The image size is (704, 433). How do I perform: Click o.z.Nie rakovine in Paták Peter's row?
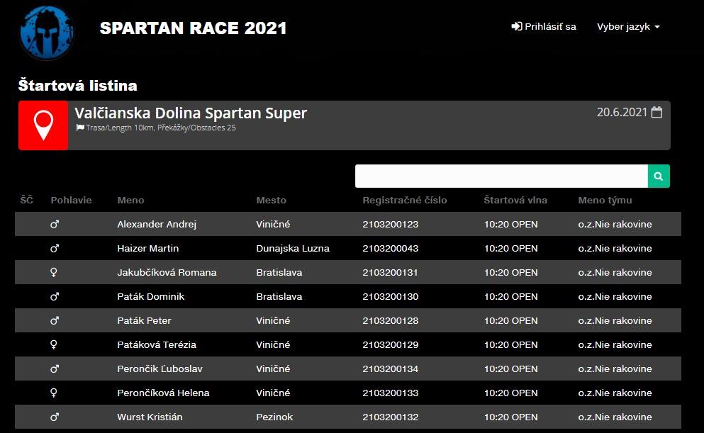[x=615, y=320]
